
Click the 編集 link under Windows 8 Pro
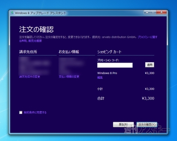[x=100, y=77]
